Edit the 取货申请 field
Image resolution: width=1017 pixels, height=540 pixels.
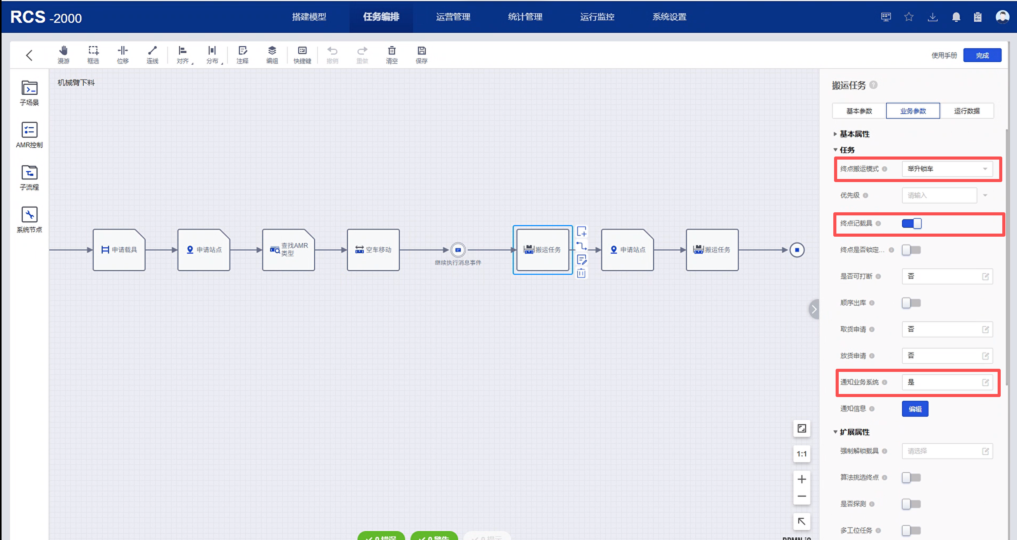947,329
